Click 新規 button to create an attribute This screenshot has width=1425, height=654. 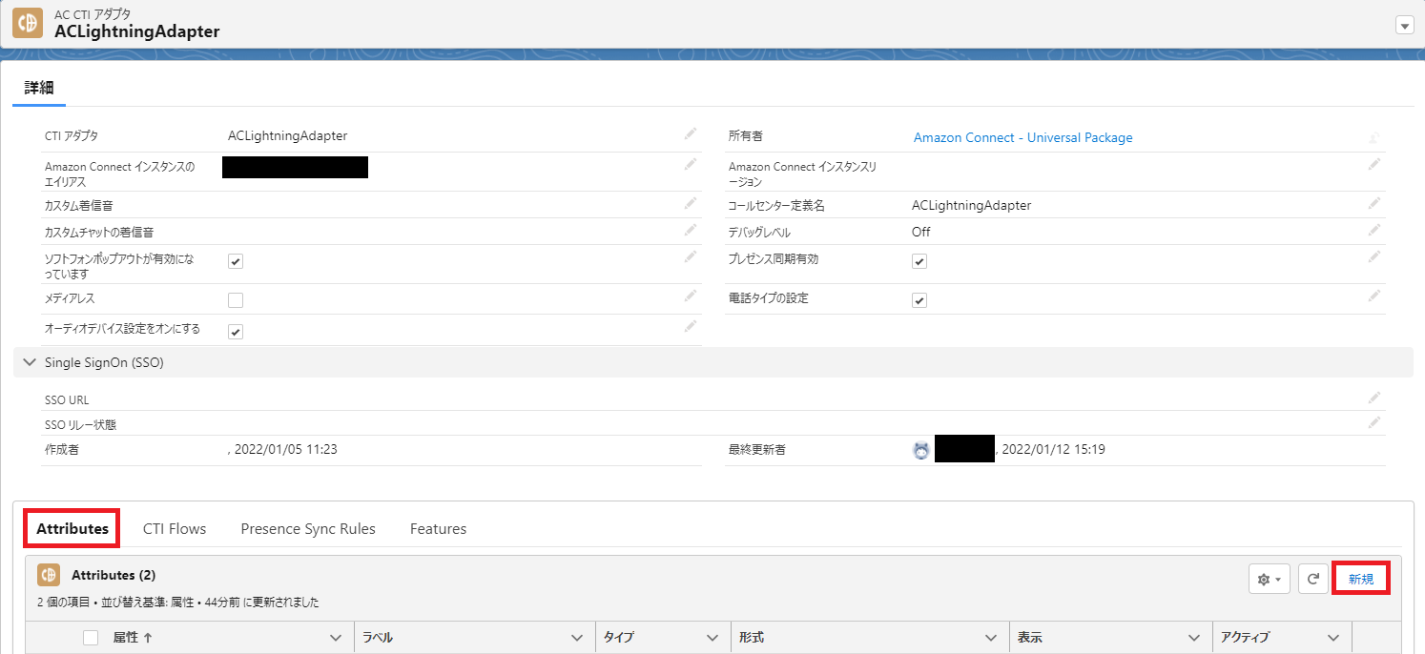click(1361, 579)
